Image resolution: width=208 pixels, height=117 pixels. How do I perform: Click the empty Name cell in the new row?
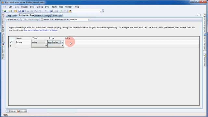tap(23, 46)
